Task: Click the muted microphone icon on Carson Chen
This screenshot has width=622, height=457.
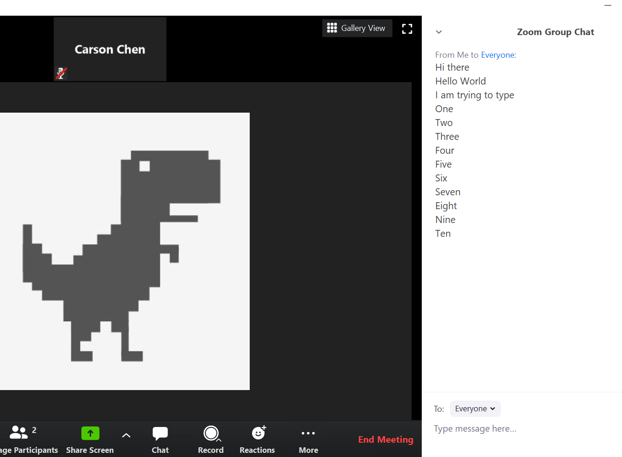Action: pyautogui.click(x=61, y=73)
